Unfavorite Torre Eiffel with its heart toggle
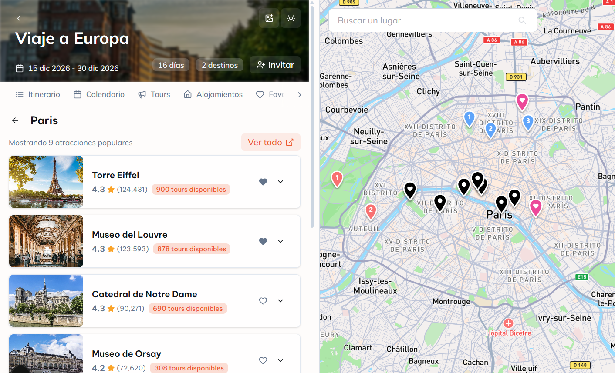 pyautogui.click(x=263, y=182)
